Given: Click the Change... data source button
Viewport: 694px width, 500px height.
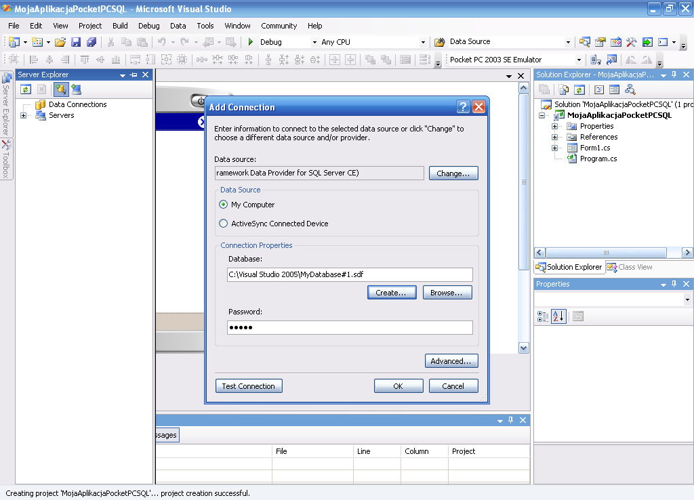Looking at the screenshot, I should point(453,173).
